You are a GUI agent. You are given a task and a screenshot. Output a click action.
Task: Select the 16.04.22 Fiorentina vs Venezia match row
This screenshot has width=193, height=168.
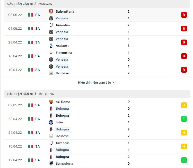point(97,56)
